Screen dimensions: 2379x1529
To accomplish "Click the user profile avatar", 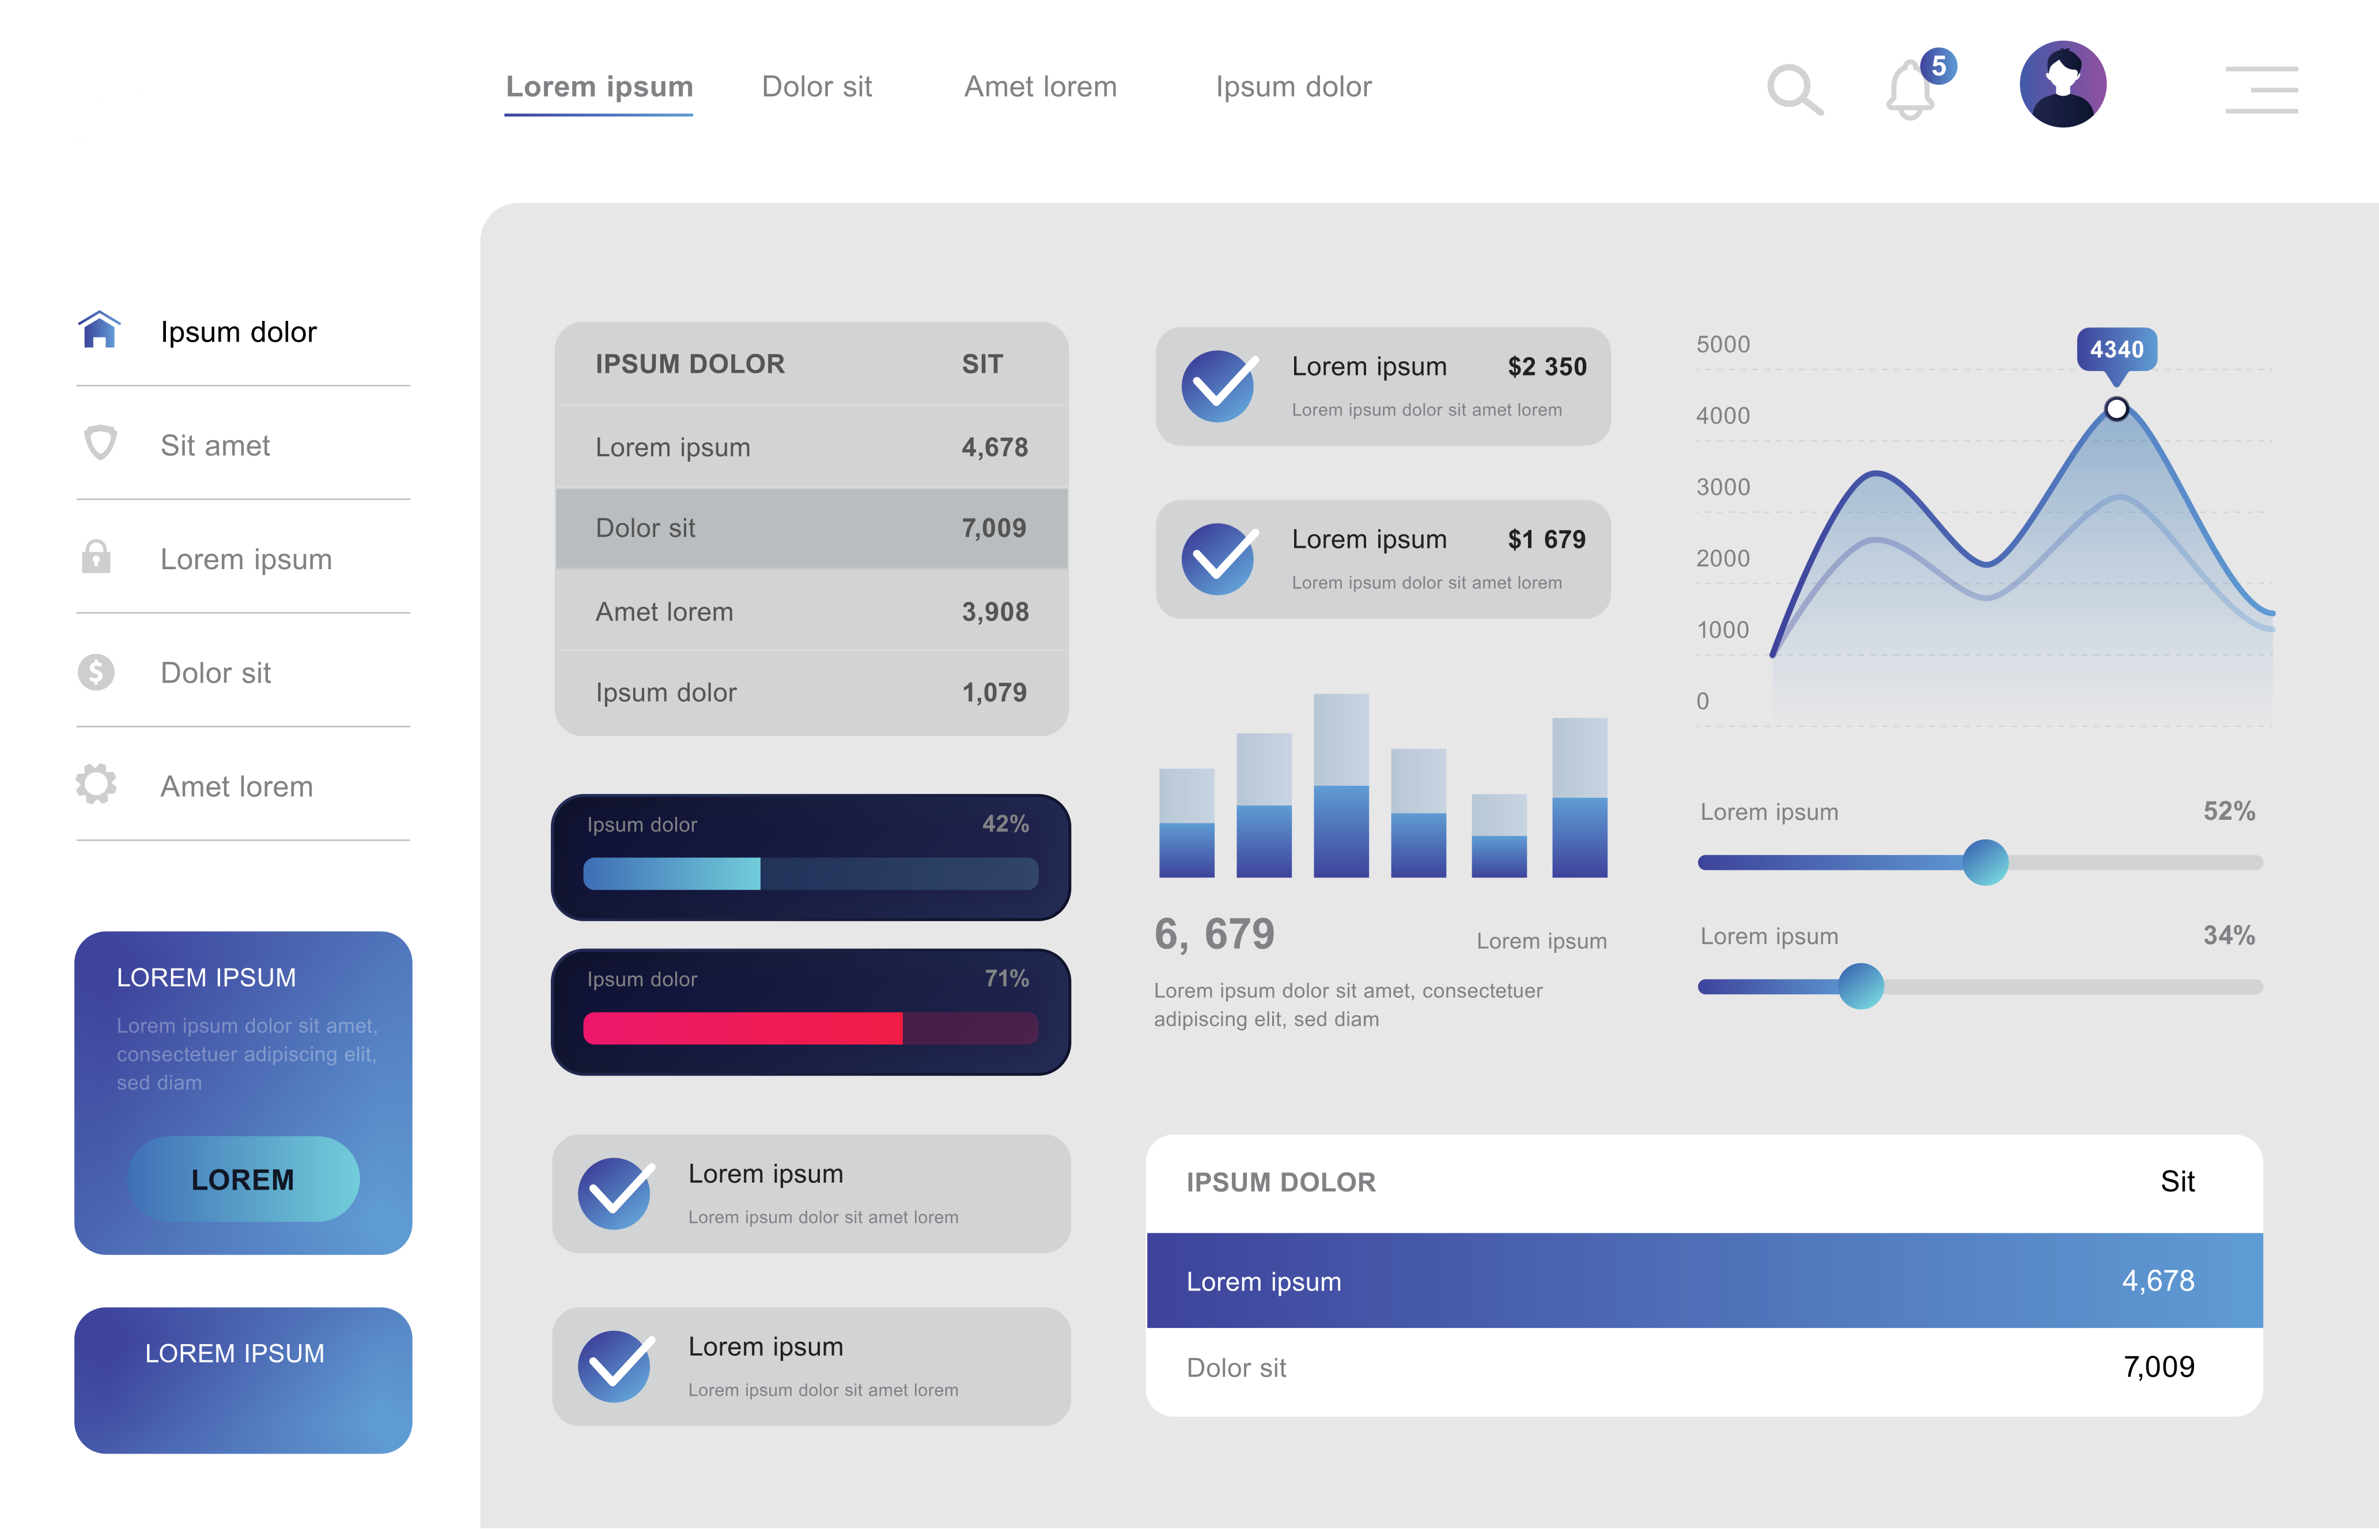I will pos(2062,84).
